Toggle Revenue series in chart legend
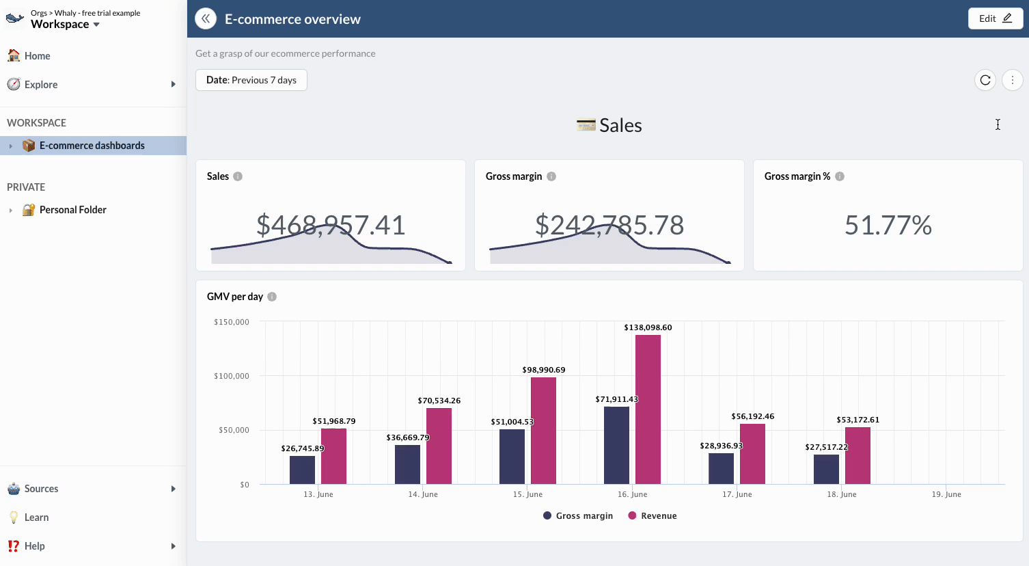 click(x=652, y=516)
